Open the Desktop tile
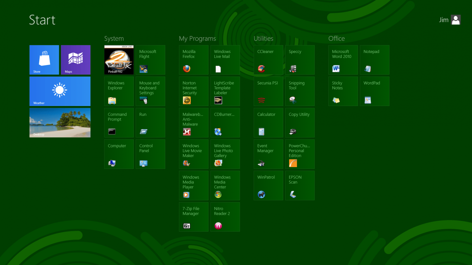472x265 pixels. (x=60, y=123)
